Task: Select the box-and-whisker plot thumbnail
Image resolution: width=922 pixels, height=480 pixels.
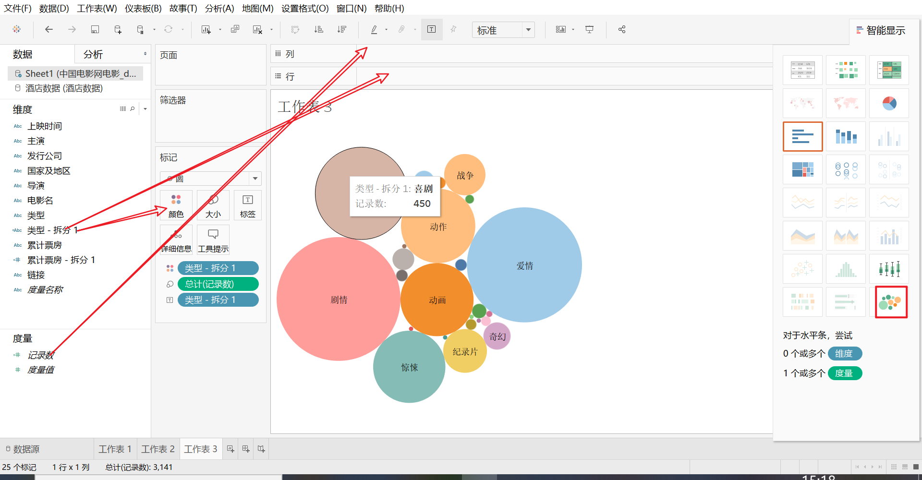Action: [x=889, y=269]
